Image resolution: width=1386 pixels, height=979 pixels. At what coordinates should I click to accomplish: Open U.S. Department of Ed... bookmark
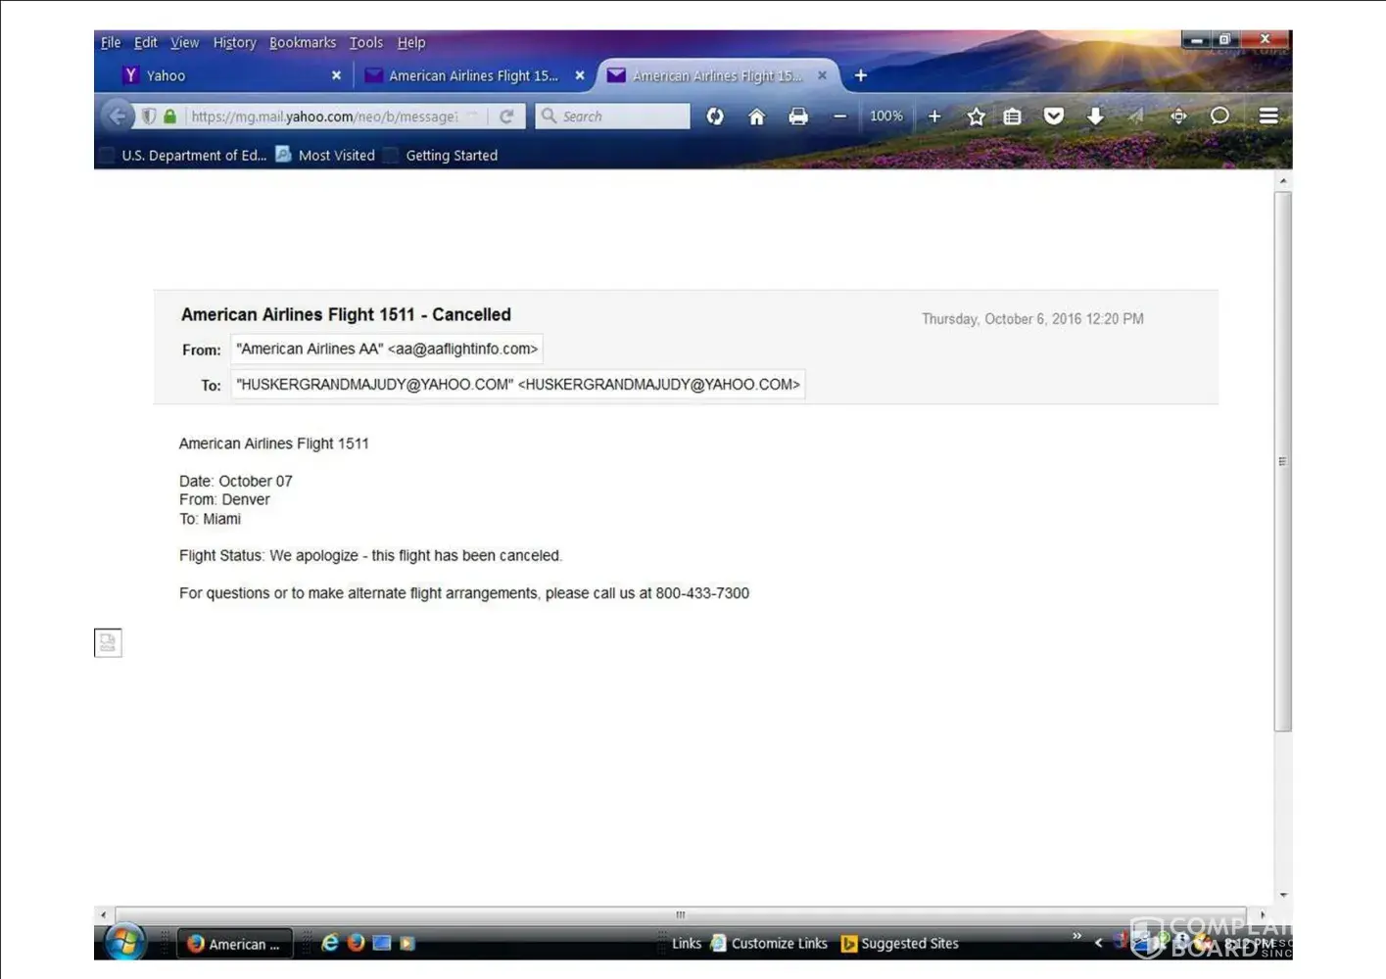(183, 156)
